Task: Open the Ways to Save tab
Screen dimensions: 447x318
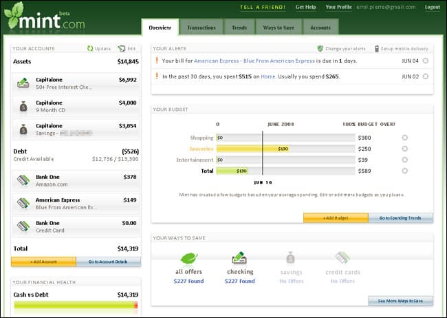Action: [x=279, y=28]
